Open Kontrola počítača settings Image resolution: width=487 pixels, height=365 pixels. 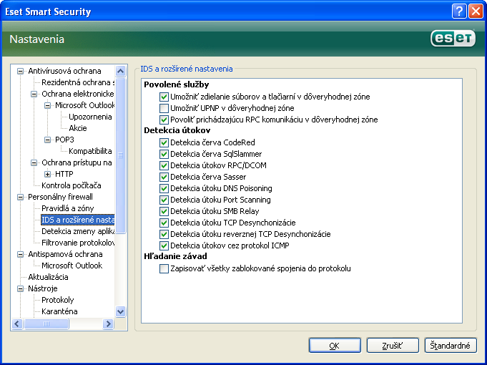[x=71, y=185]
